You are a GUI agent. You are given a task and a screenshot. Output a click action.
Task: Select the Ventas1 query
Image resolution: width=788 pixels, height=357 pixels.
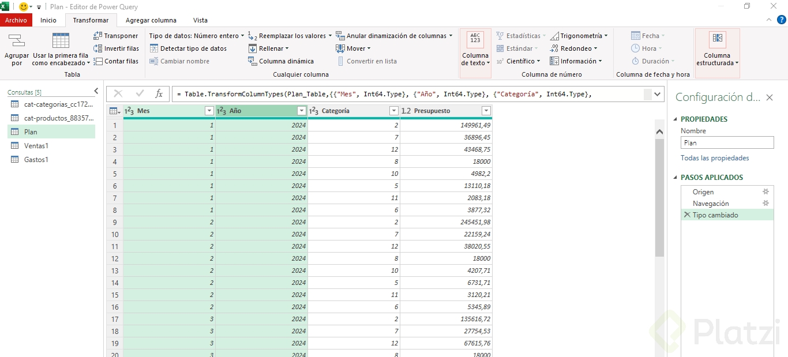(36, 146)
